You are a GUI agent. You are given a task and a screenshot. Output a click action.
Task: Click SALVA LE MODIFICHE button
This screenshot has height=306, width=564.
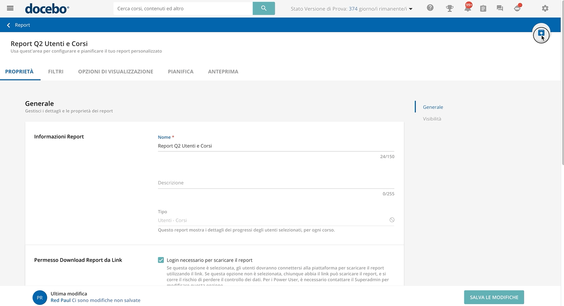[494, 297]
